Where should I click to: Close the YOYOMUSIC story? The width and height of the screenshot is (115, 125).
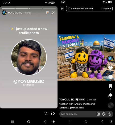(53, 13)
